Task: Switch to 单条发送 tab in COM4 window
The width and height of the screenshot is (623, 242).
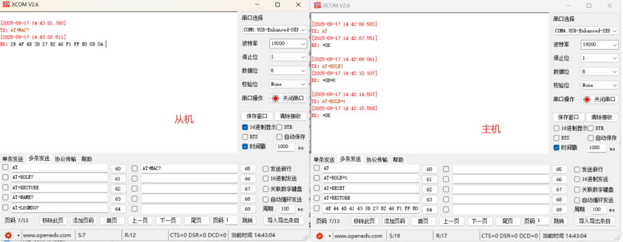Action: pyautogui.click(x=324, y=160)
